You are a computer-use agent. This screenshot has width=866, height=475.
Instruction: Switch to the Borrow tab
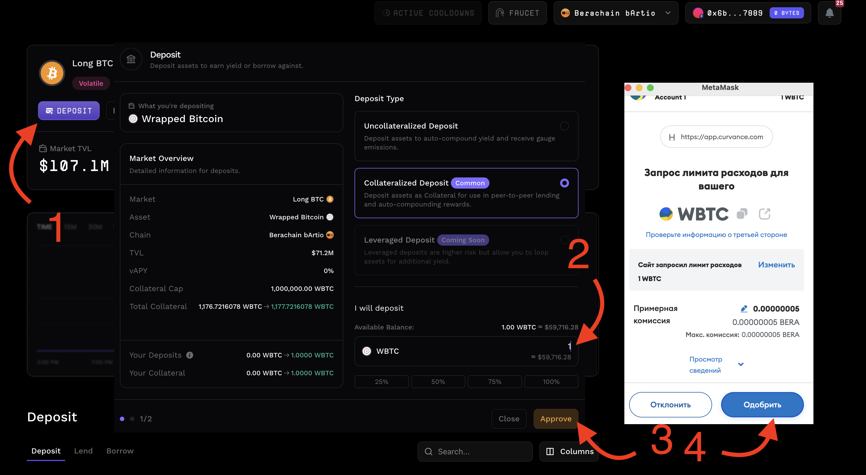120,451
